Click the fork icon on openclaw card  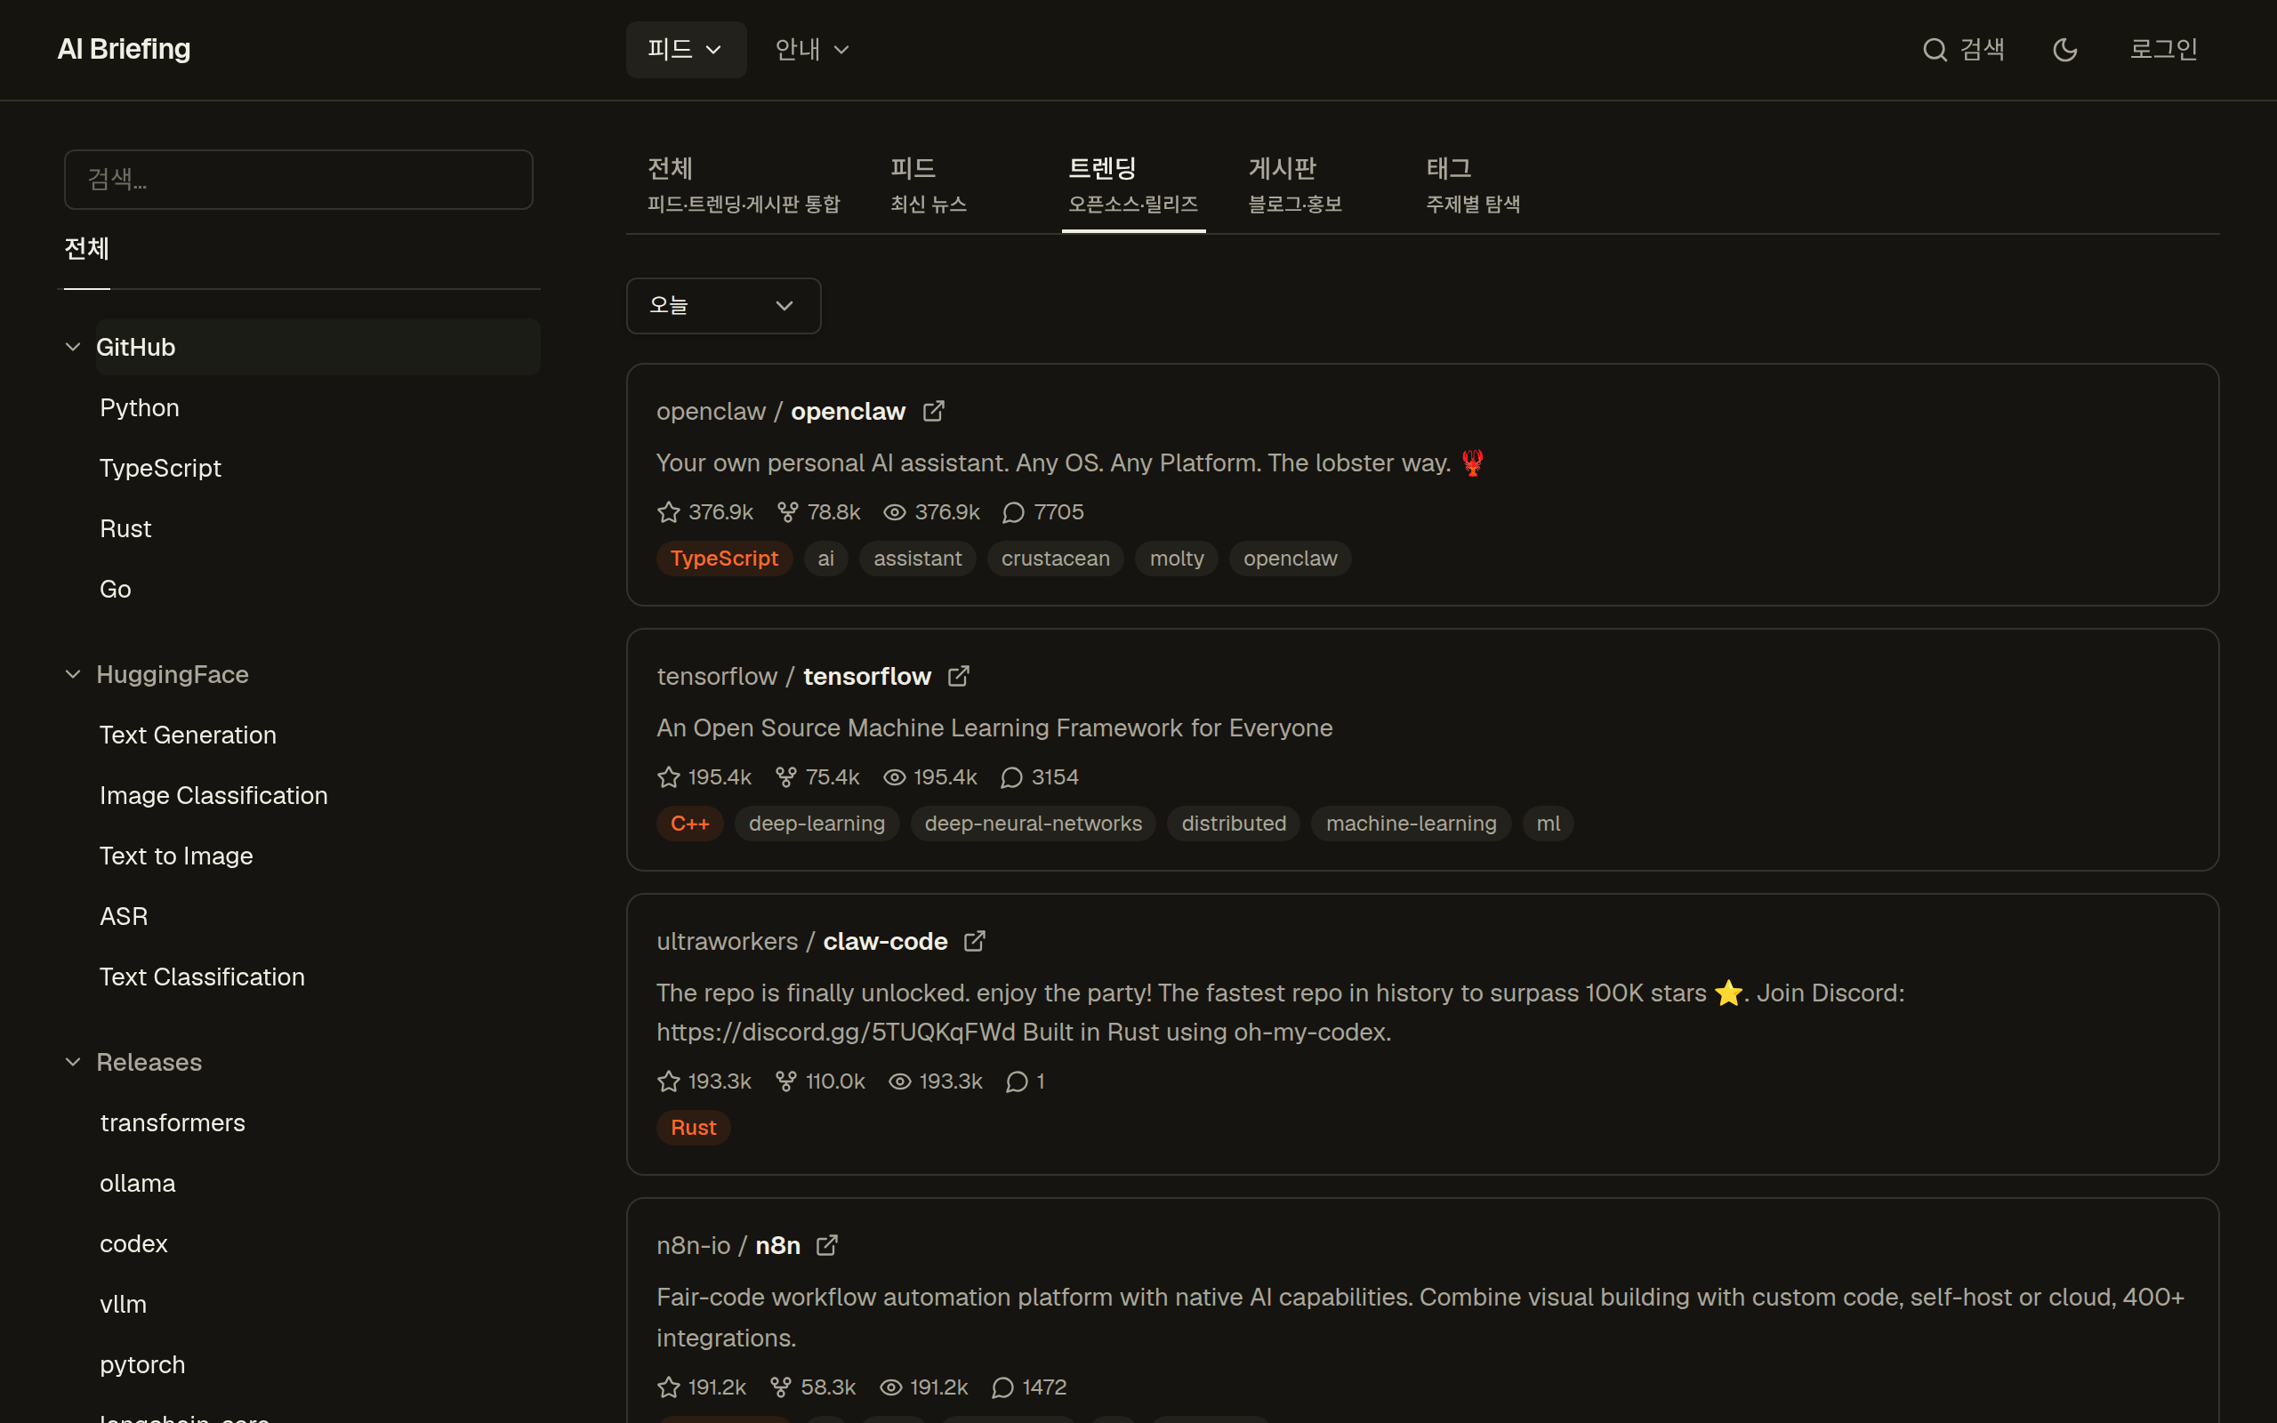click(x=787, y=512)
